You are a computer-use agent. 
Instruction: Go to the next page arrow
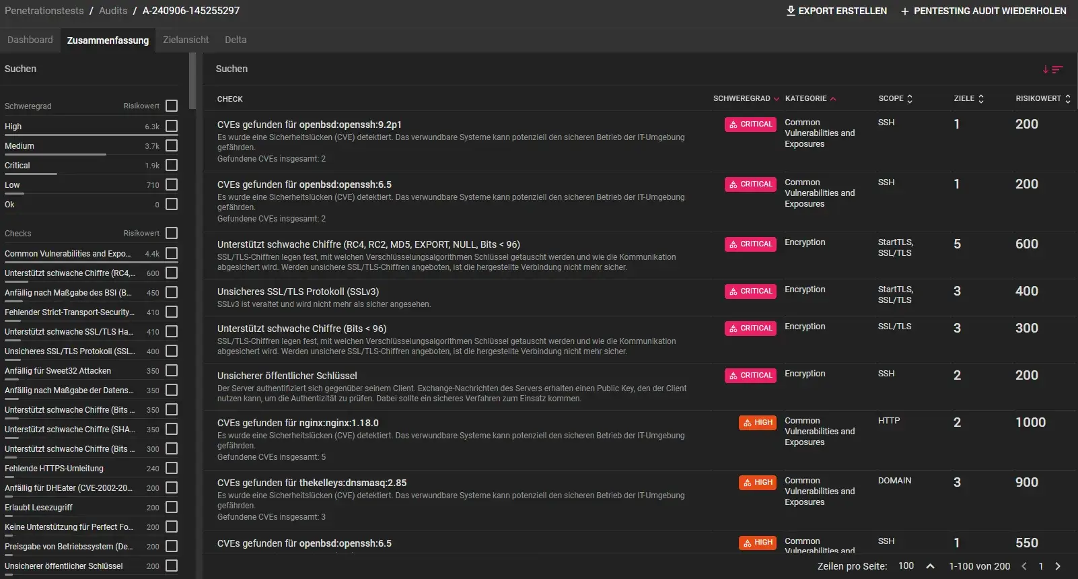pos(1058,566)
